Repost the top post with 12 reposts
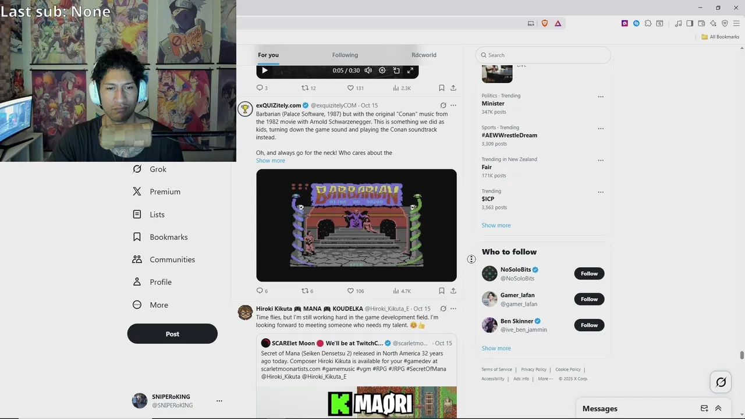This screenshot has height=419, width=745. (x=308, y=88)
